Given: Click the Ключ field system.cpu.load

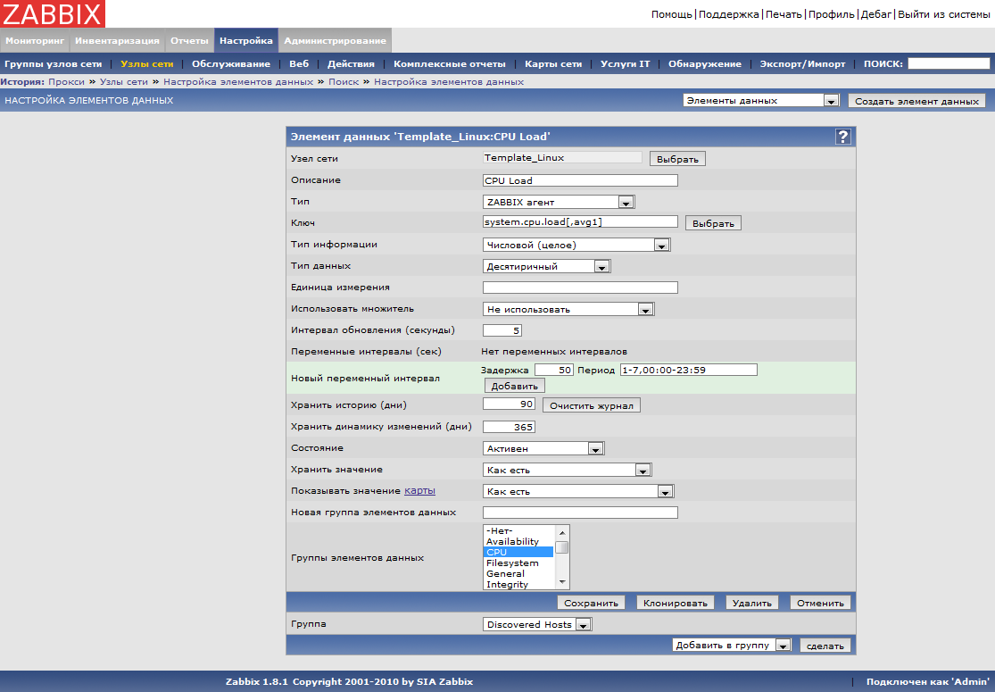Looking at the screenshot, I should (580, 222).
